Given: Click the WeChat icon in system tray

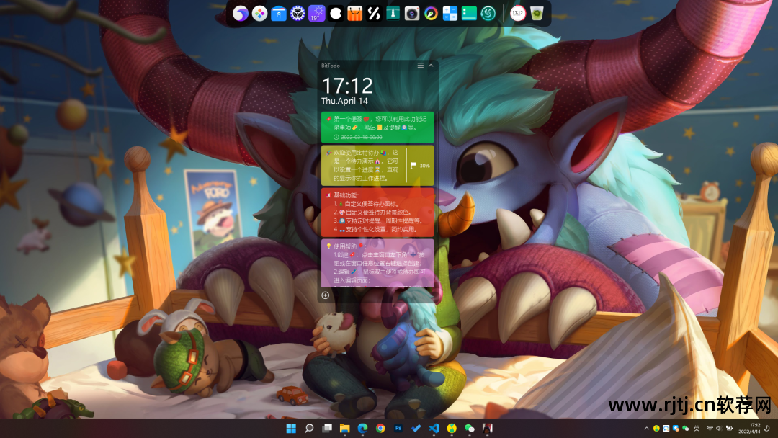Looking at the screenshot, I should pos(686,428).
